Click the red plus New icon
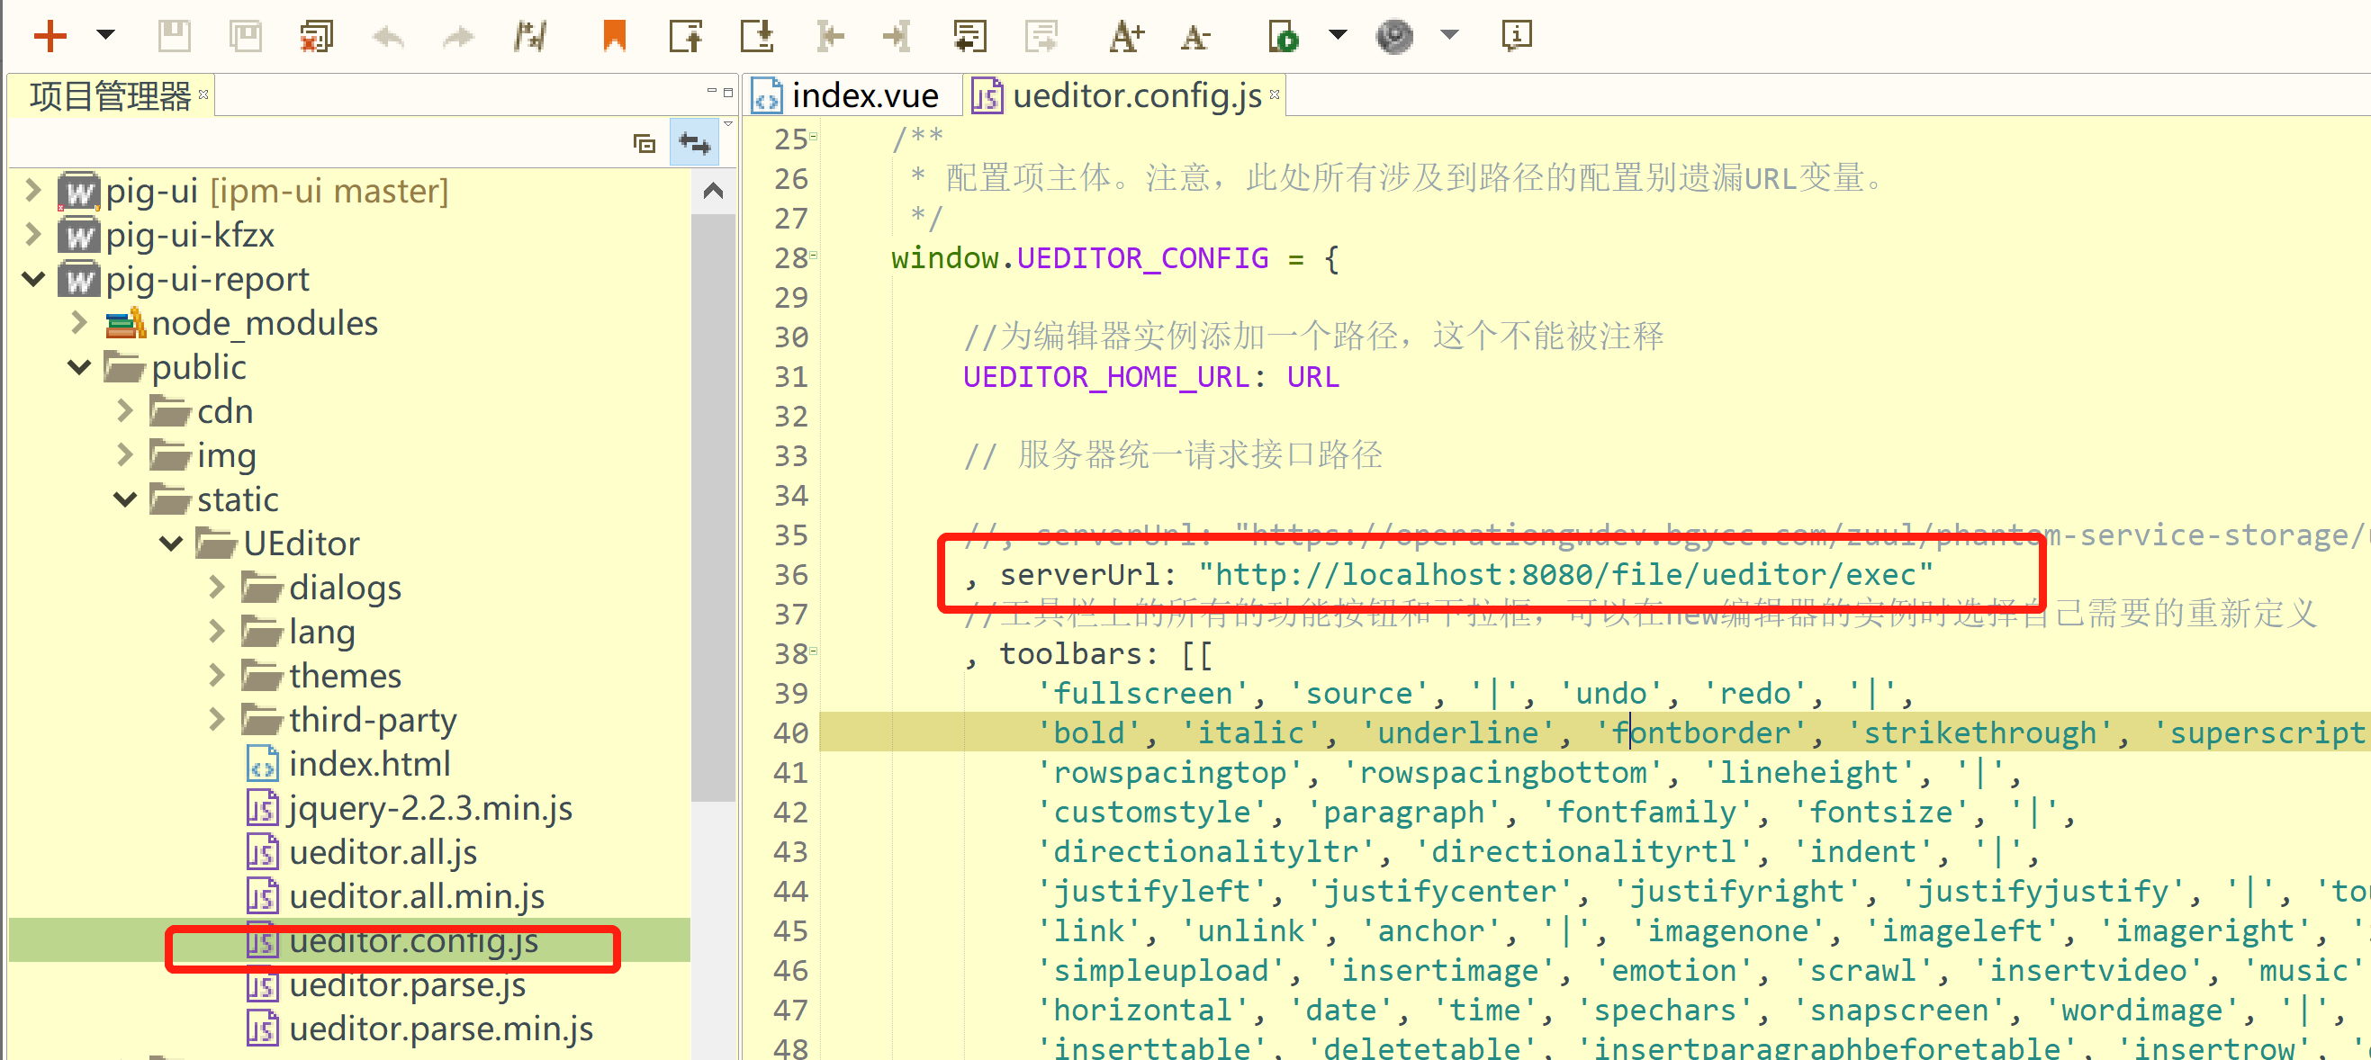 click(x=50, y=37)
